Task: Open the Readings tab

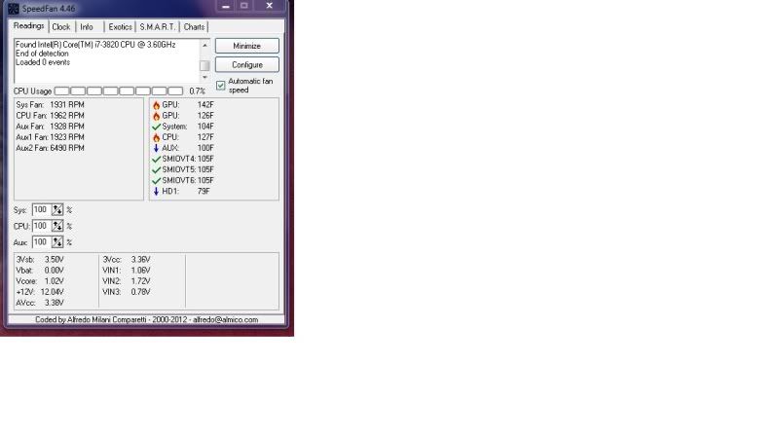Action: (28, 26)
